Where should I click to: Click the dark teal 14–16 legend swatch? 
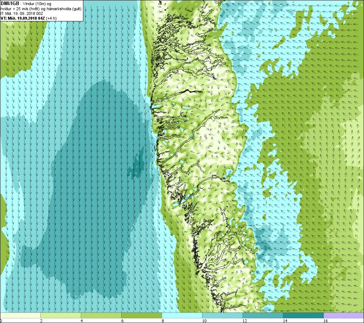(x=303, y=315)
